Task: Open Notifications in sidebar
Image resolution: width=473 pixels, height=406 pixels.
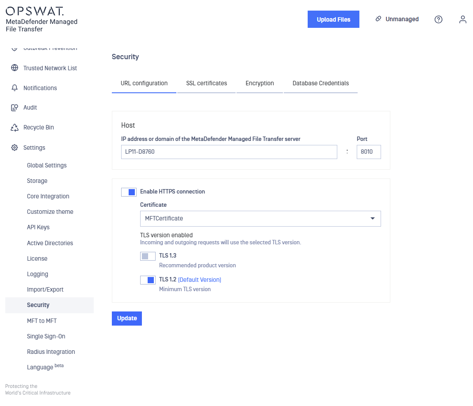Action: point(40,88)
